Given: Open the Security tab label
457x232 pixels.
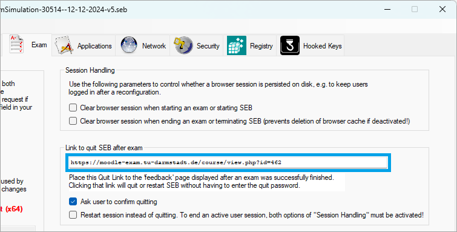Looking at the screenshot, I should [x=208, y=46].
